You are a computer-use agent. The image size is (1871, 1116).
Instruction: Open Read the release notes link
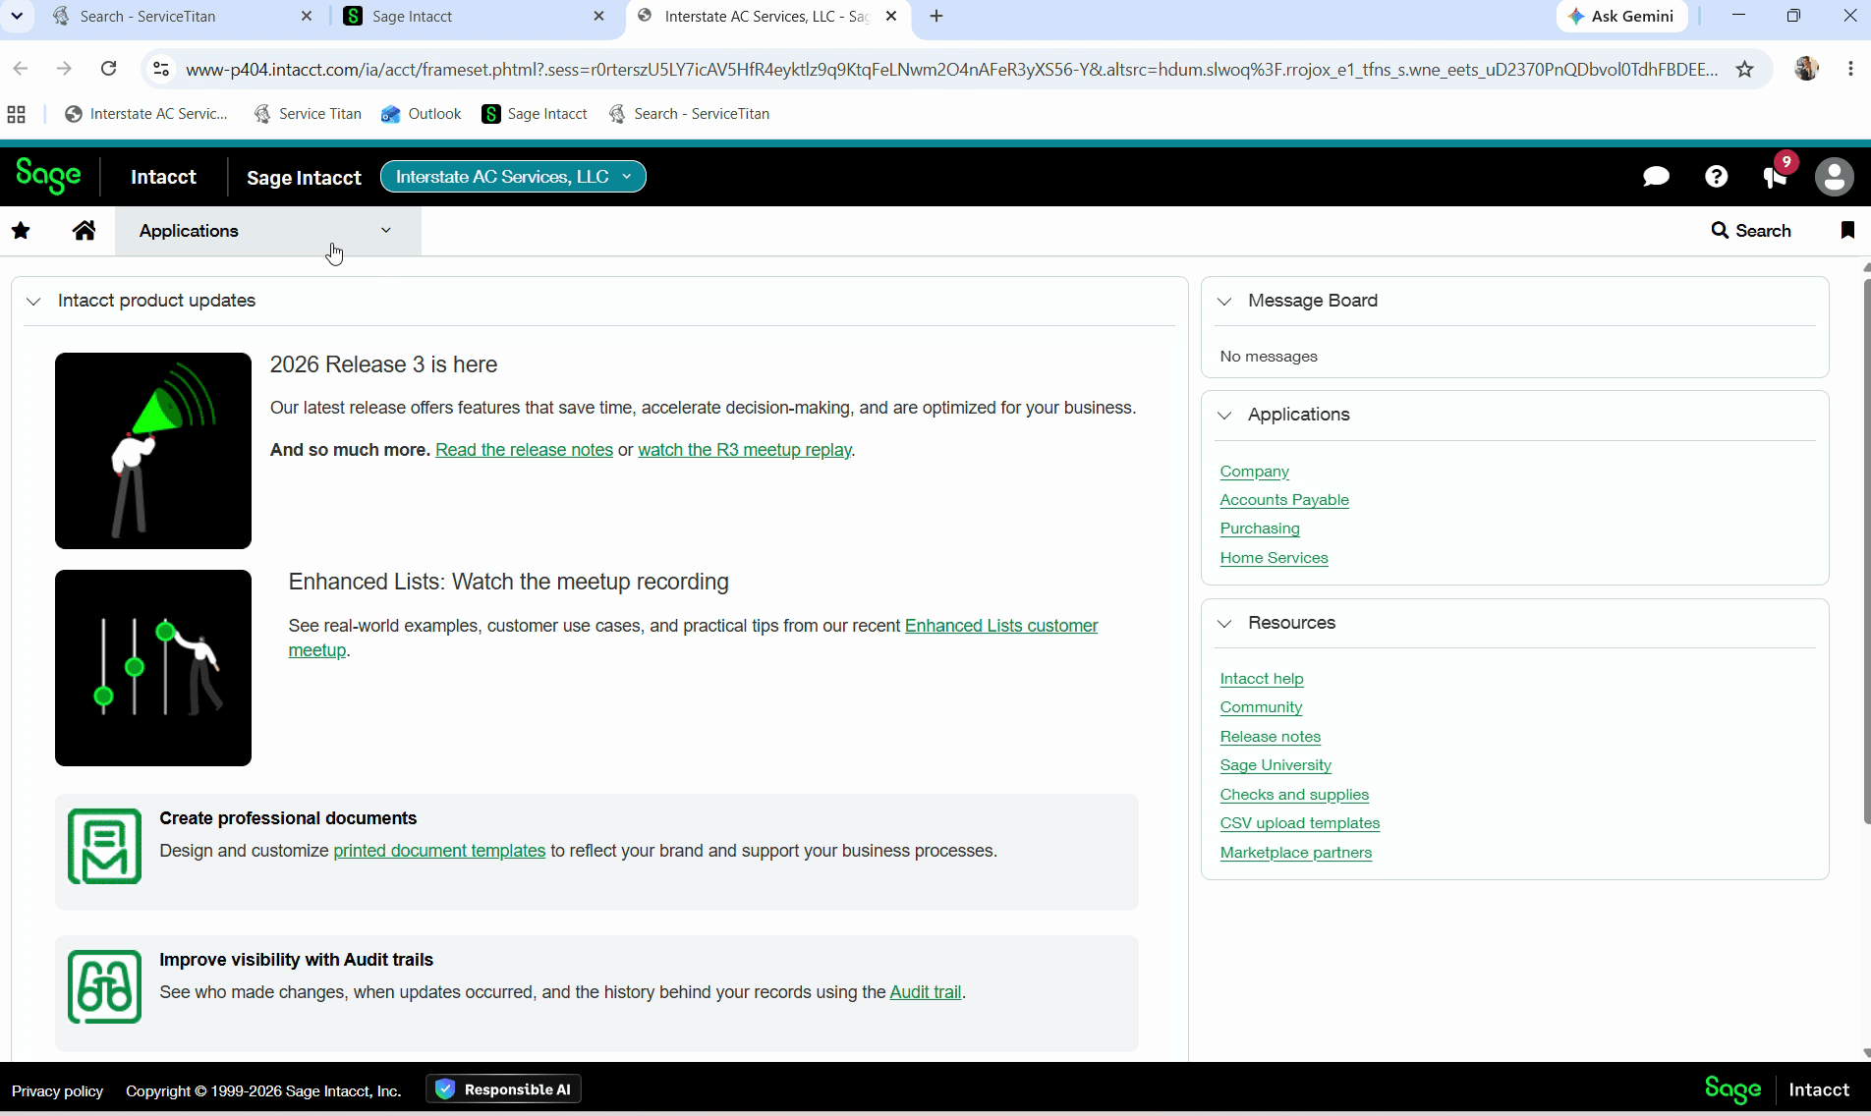coord(524,450)
